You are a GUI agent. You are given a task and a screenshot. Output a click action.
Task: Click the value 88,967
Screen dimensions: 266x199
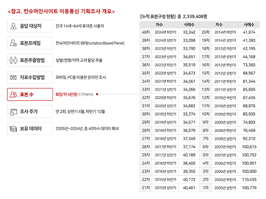(x=249, y=73)
